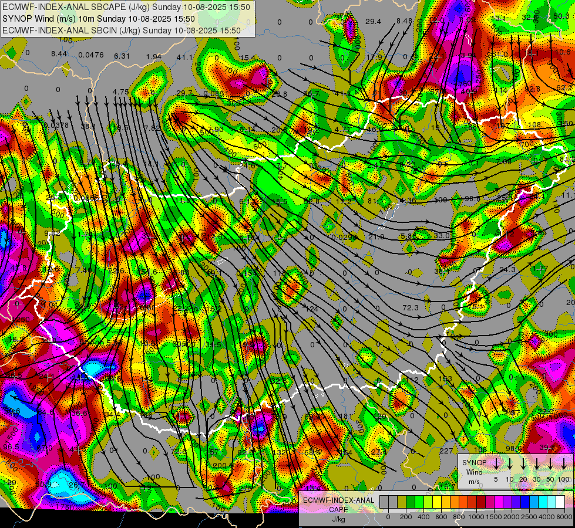The width and height of the screenshot is (575, 528).
Task: Click the map value '129'
Action: tap(9, 483)
